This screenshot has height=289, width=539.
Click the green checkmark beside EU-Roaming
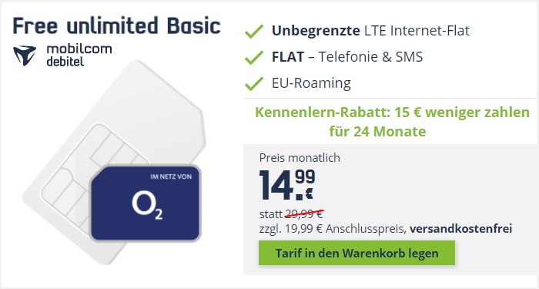tap(254, 83)
